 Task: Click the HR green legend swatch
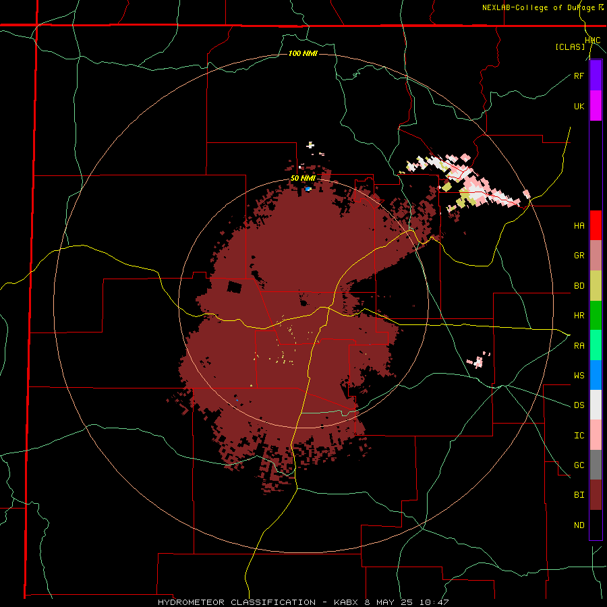596,316
